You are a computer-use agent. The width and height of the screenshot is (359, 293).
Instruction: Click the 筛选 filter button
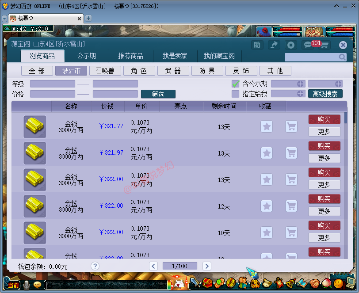[x=158, y=94]
